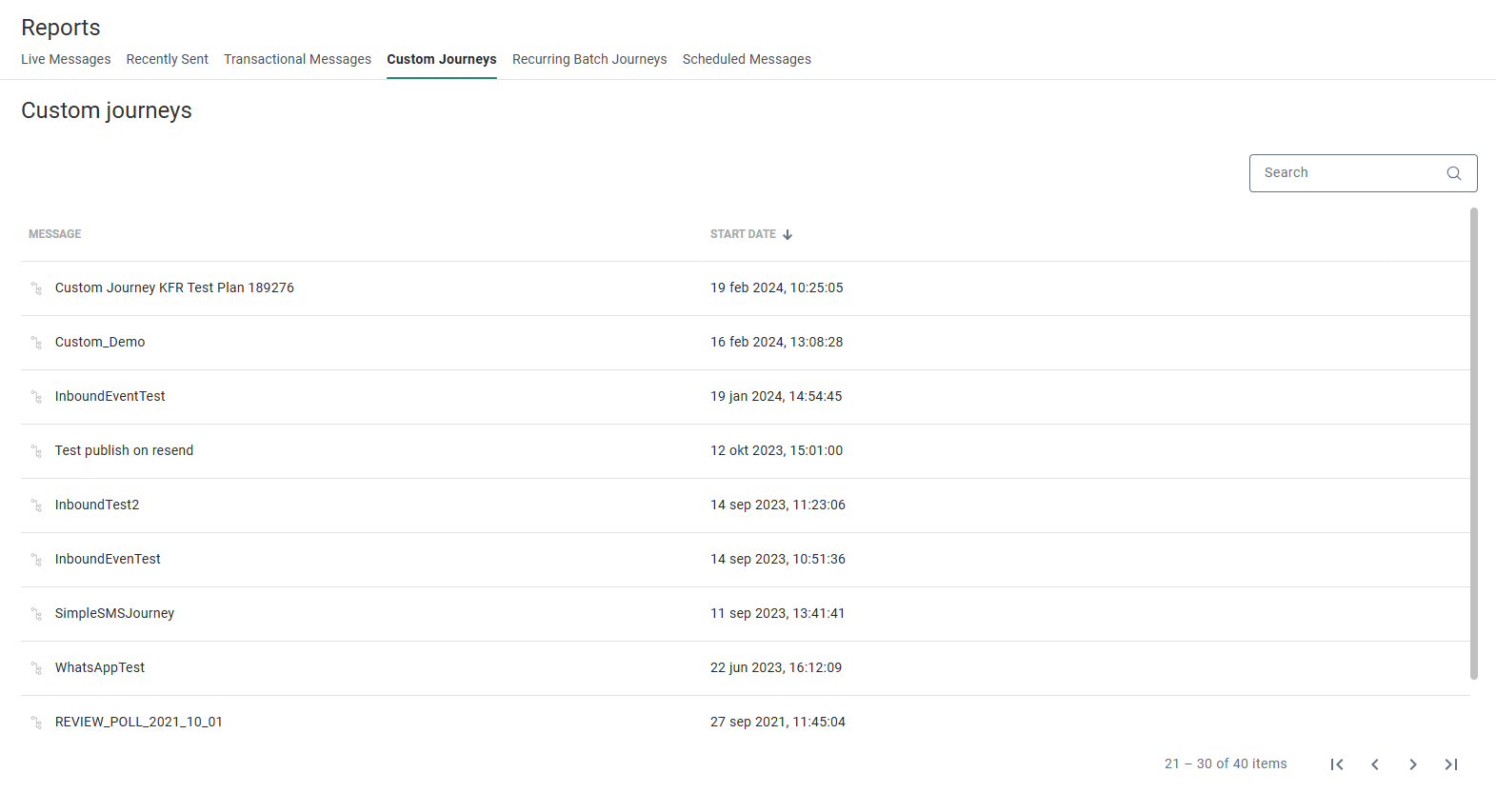Open Test publish on resend journey
Image resolution: width=1496 pixels, height=793 pixels.
[124, 450]
